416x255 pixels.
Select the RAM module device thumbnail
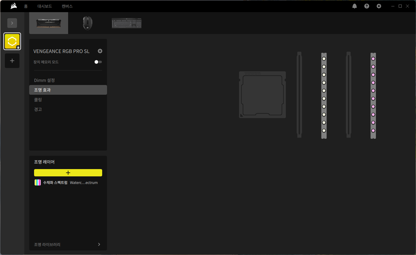49,23
